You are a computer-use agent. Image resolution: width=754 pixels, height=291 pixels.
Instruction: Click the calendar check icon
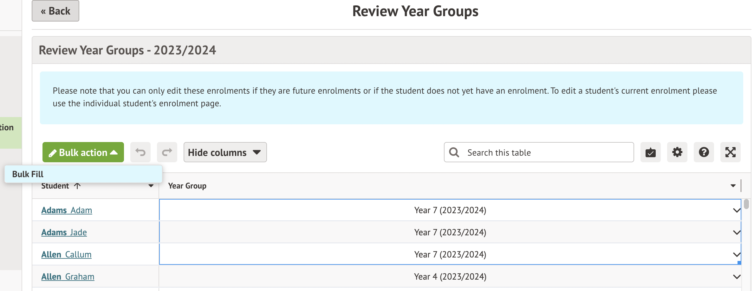click(650, 152)
